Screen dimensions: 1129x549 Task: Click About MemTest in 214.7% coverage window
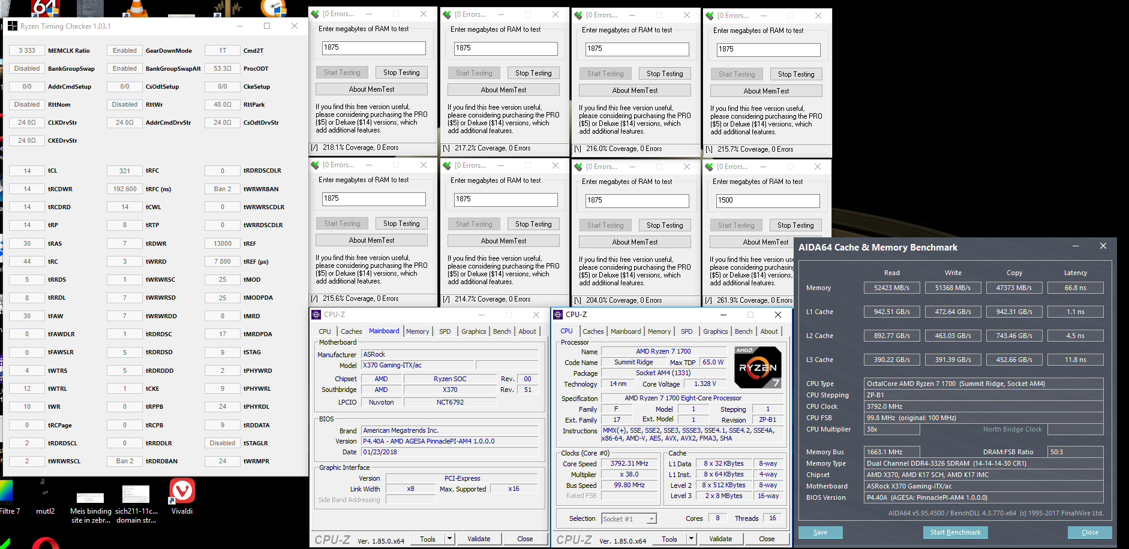point(503,241)
